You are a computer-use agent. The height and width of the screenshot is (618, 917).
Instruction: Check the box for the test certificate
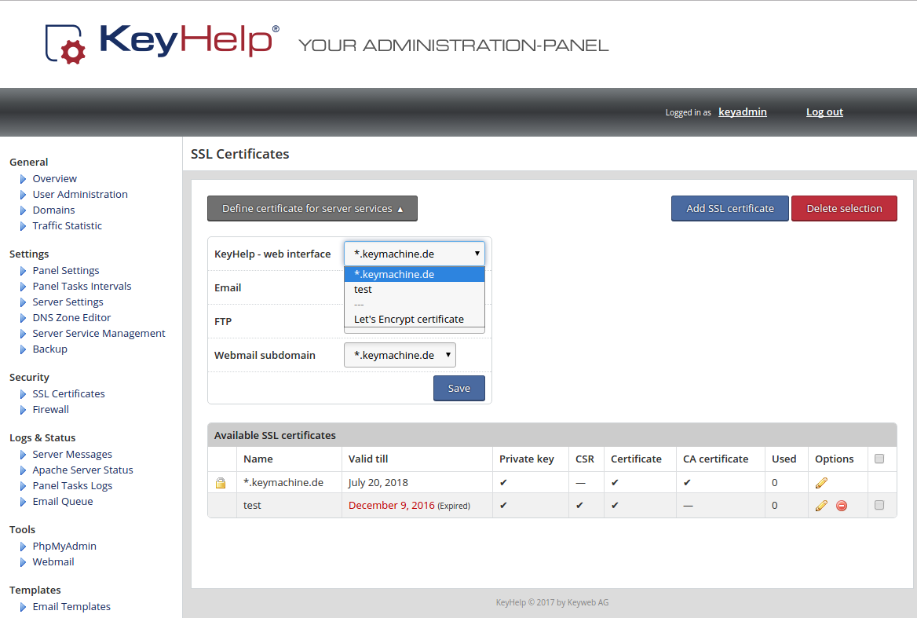879,505
